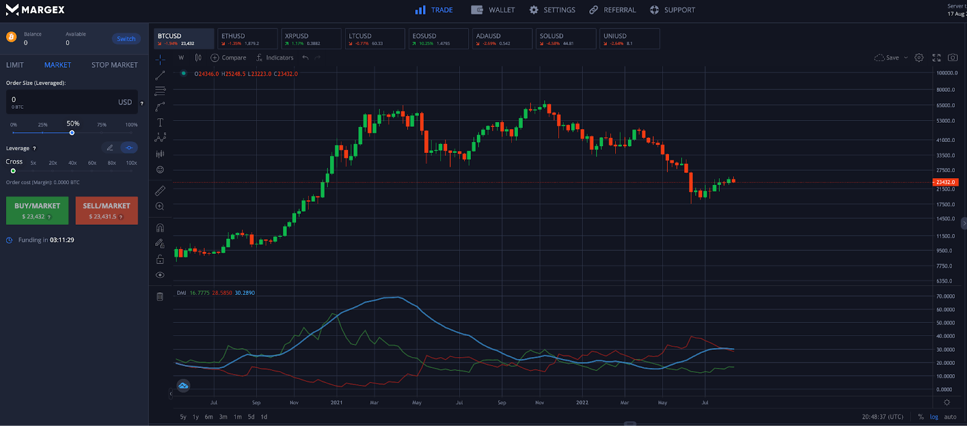Set order size slider to 75%
Viewport: 967px width, 426px height.
point(102,132)
